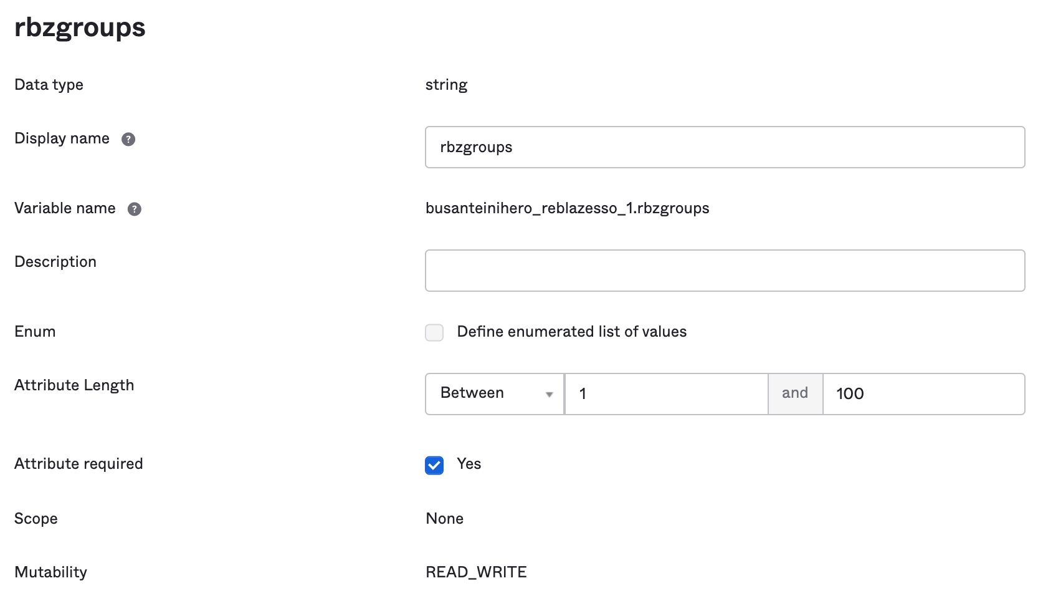Viewport: 1038px width, 611px height.
Task: Click the 'Define enumerated list of values' label
Action: click(571, 332)
